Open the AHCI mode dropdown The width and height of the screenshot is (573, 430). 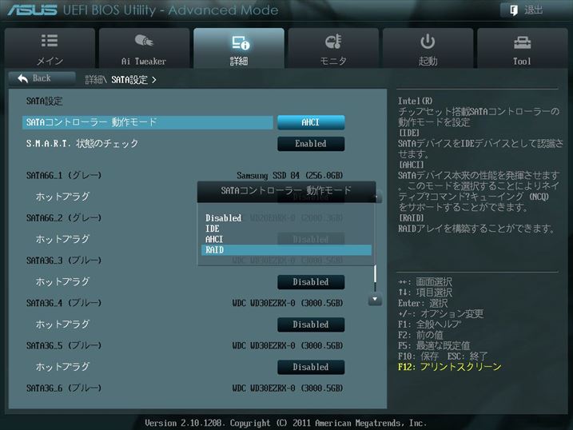[x=311, y=122]
